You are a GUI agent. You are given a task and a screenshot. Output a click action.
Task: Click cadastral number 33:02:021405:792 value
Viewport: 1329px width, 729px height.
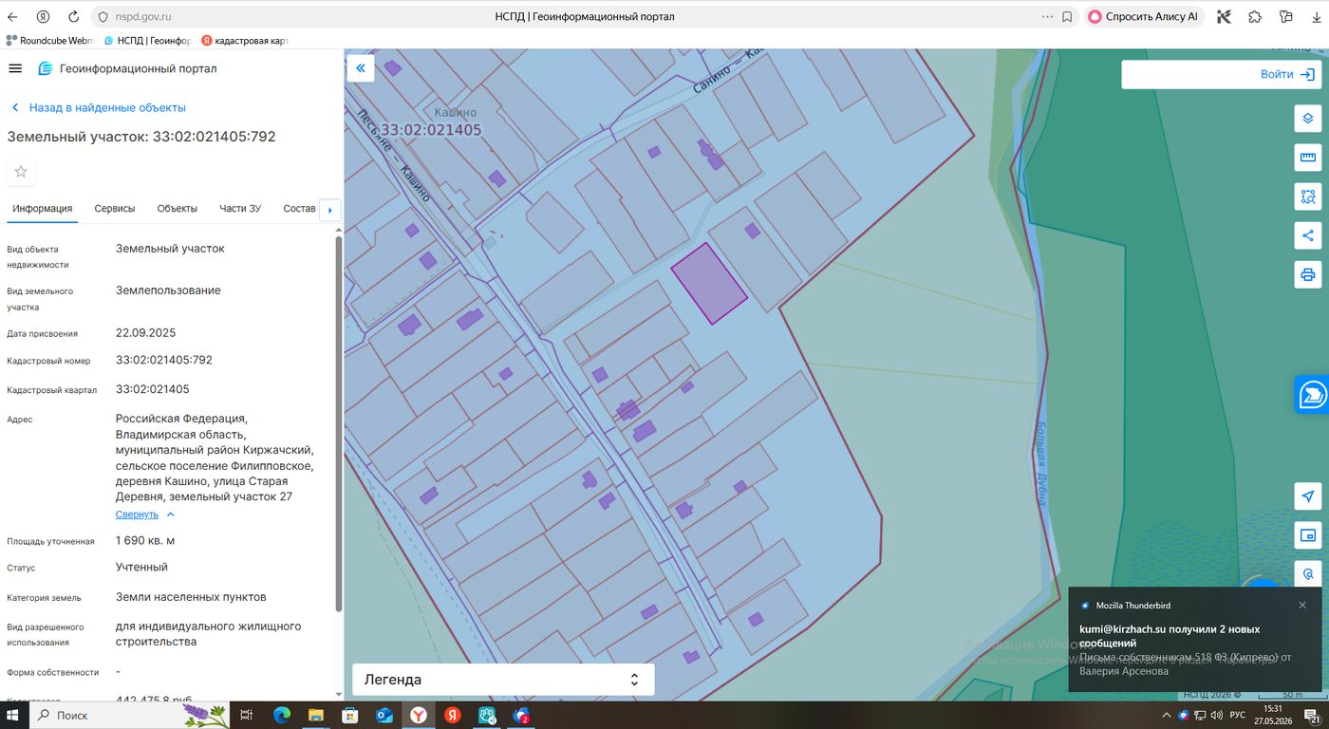tap(164, 361)
